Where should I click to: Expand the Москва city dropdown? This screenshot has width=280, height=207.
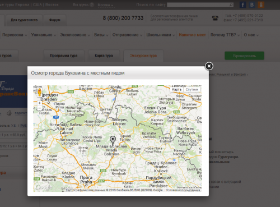point(105,5)
